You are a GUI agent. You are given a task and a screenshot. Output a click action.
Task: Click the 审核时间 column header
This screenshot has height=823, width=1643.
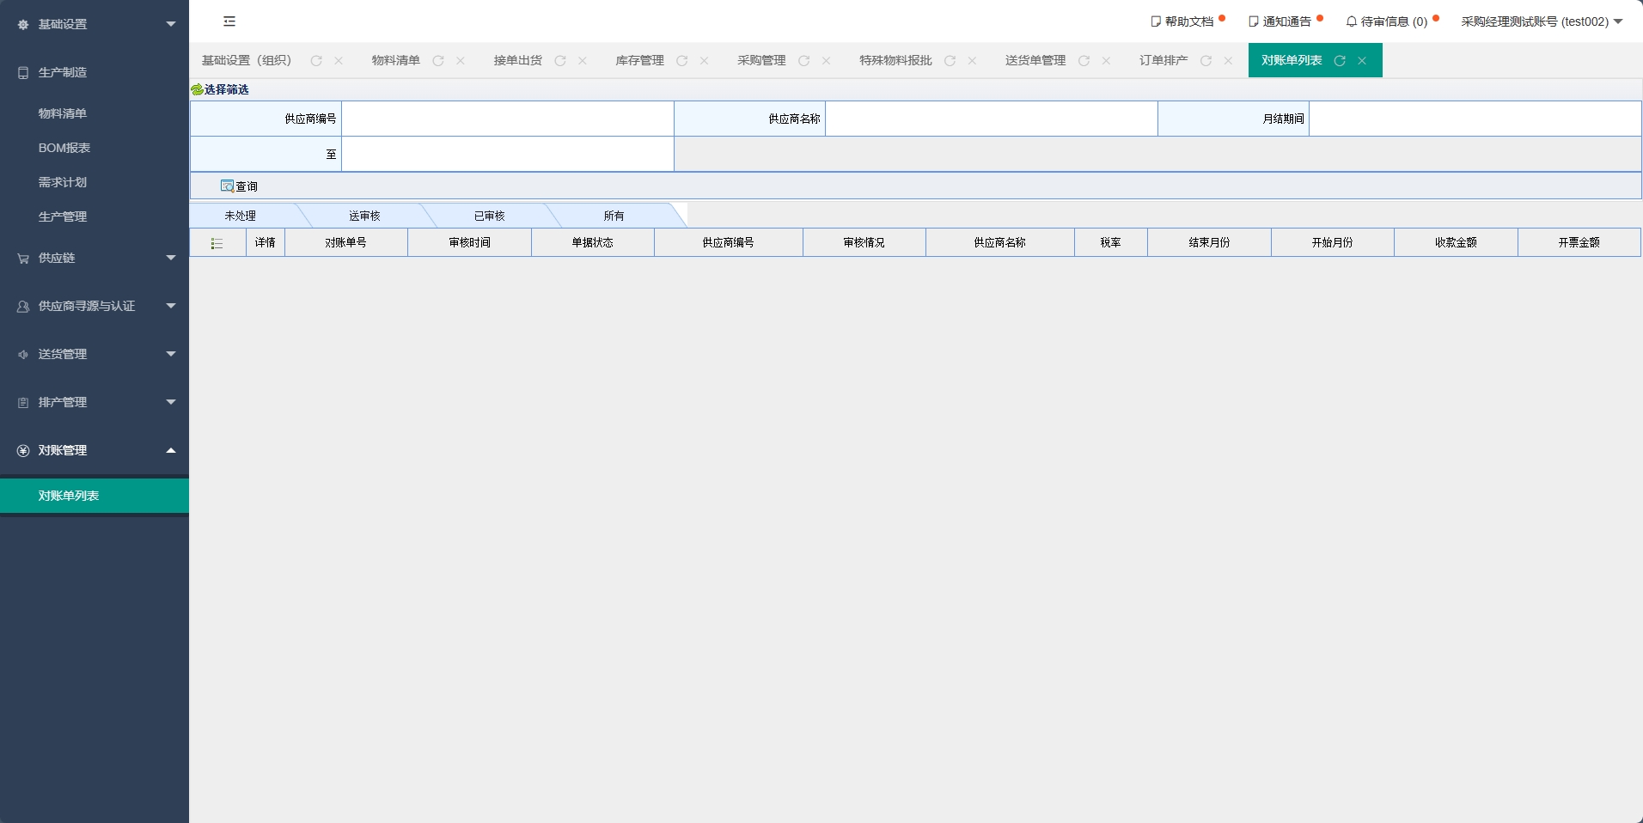point(470,242)
